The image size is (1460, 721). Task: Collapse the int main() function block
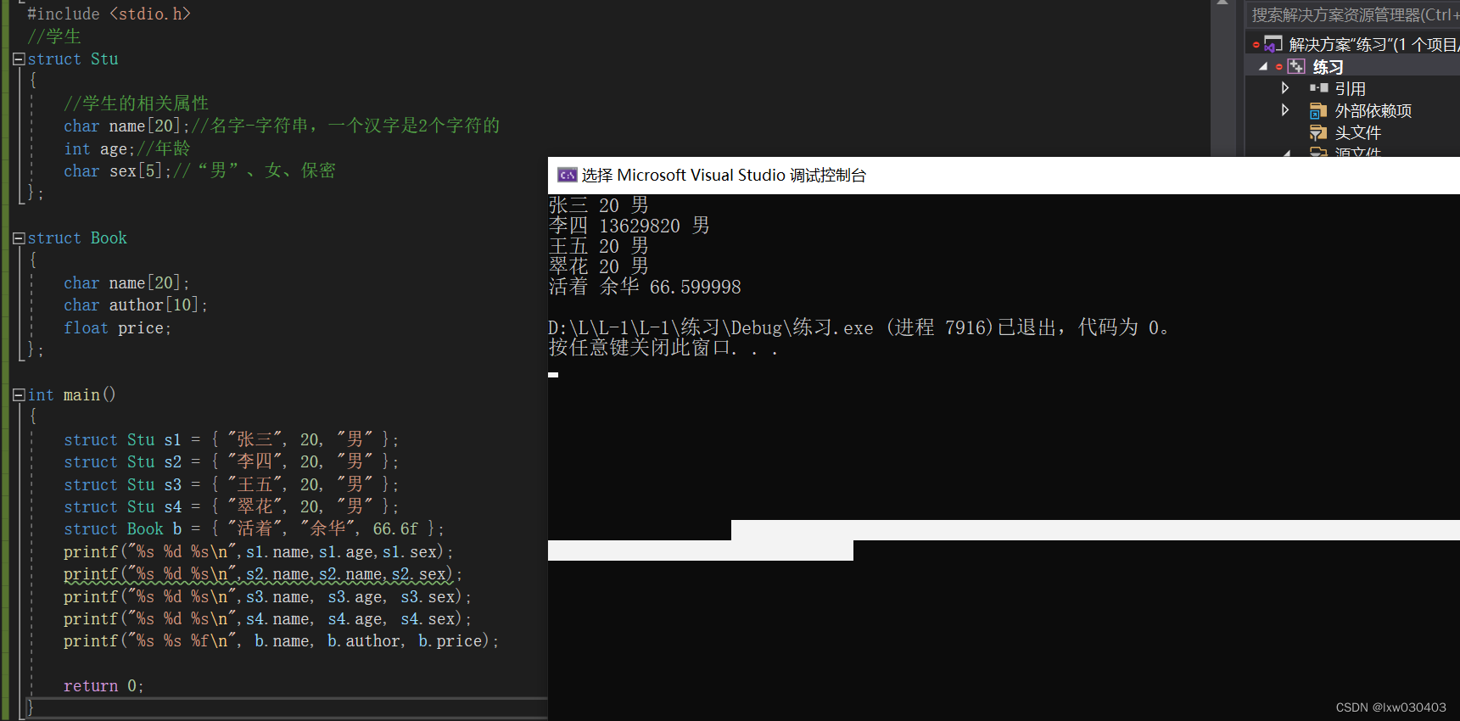pyautogui.click(x=19, y=394)
